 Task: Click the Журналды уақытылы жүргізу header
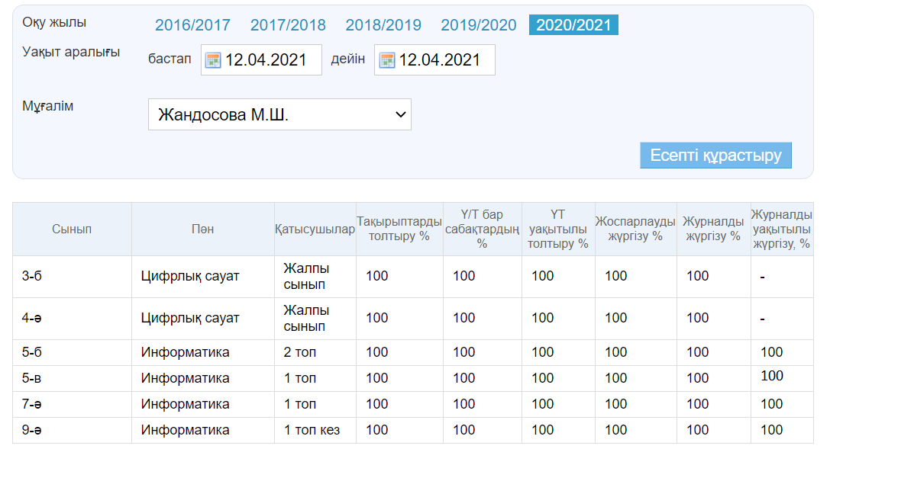(x=781, y=229)
